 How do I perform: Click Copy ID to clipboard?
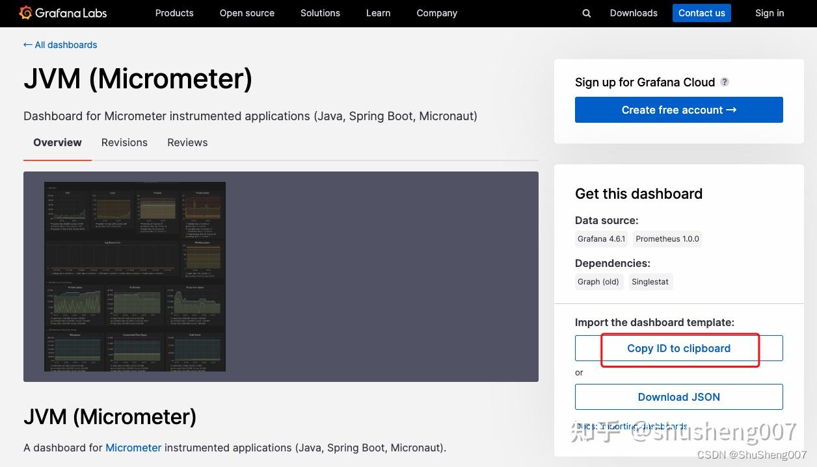tap(678, 348)
